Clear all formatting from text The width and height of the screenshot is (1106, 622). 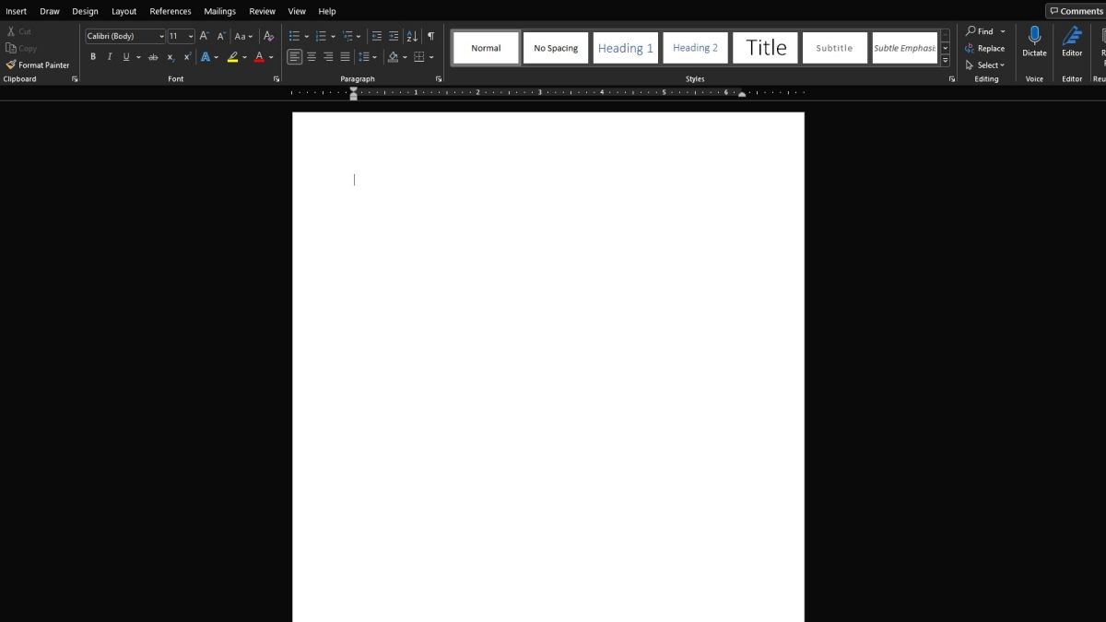click(x=268, y=37)
